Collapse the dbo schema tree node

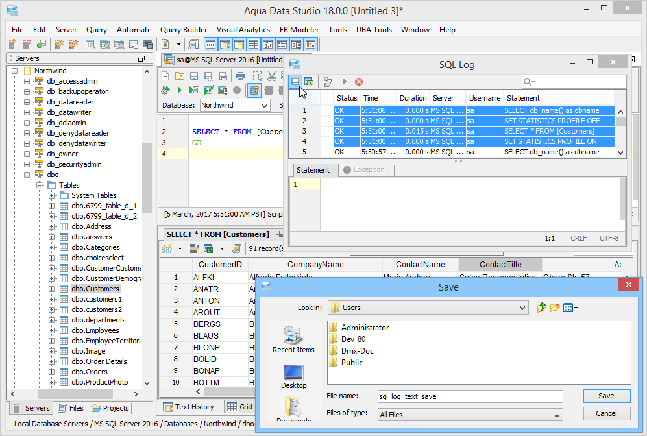point(27,175)
